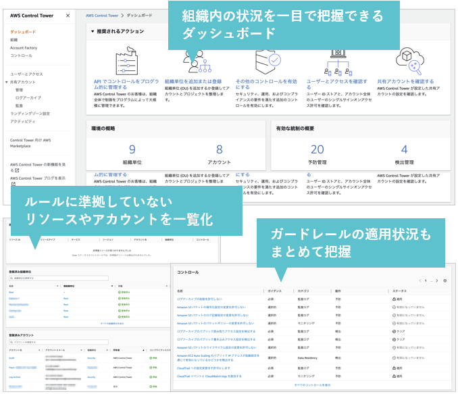458x394 pixels.
Task: Close the AWS Control Tower sidebar
Action: (x=68, y=15)
